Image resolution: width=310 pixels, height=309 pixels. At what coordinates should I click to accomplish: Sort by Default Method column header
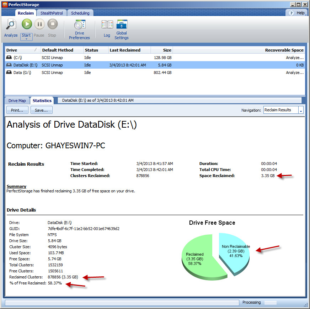[x=62, y=50]
